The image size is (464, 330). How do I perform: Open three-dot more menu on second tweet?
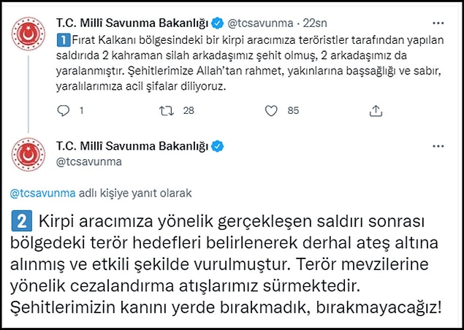(x=438, y=146)
